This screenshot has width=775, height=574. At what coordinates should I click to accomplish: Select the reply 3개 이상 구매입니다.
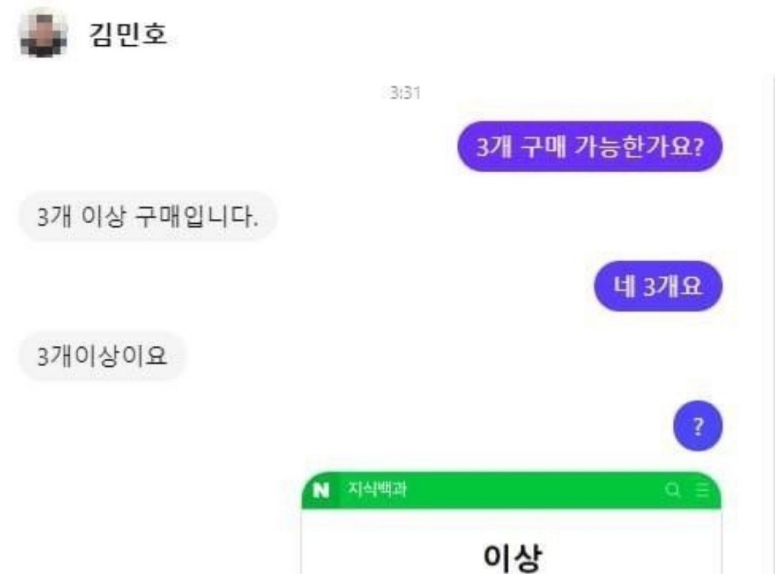coord(148,217)
